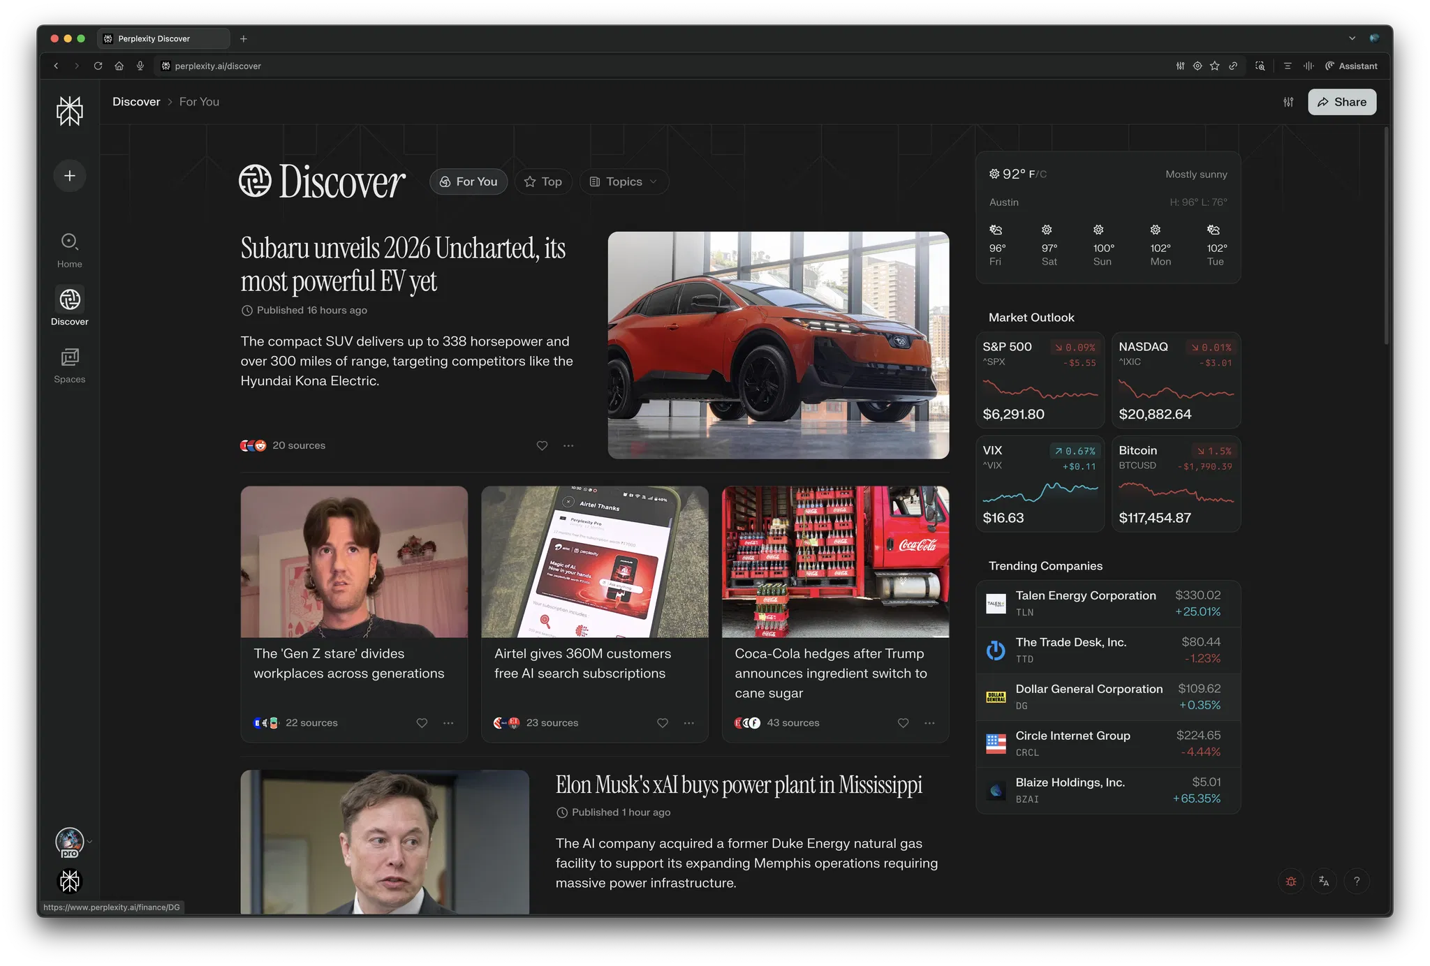This screenshot has width=1430, height=966.
Task: Click the Share button
Action: point(1342,102)
